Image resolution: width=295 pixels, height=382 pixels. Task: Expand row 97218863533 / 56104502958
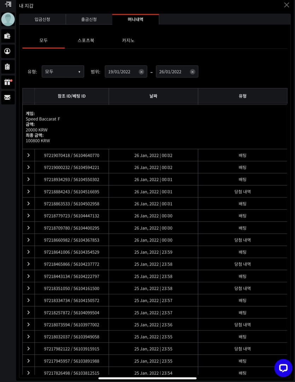pyautogui.click(x=29, y=203)
